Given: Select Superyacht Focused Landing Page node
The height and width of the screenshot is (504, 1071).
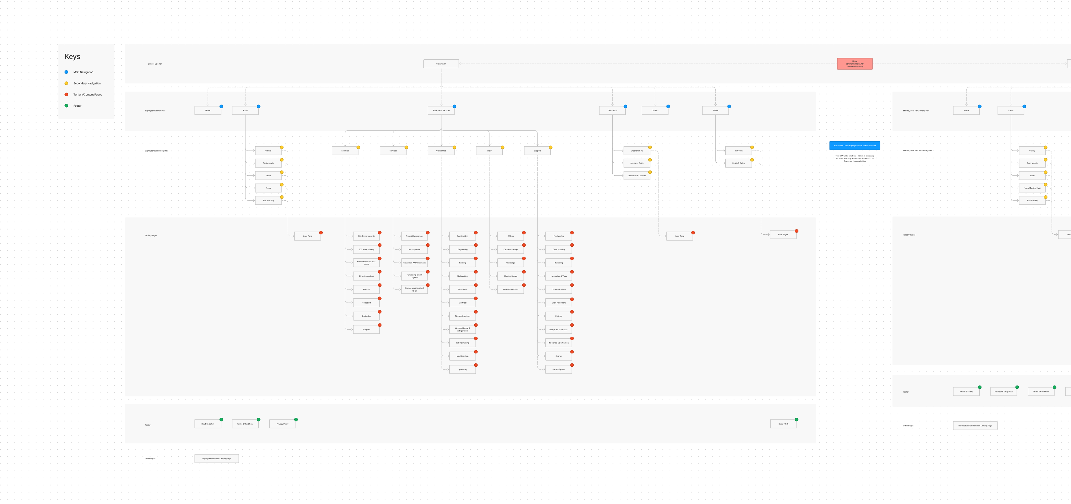Looking at the screenshot, I should [216, 459].
